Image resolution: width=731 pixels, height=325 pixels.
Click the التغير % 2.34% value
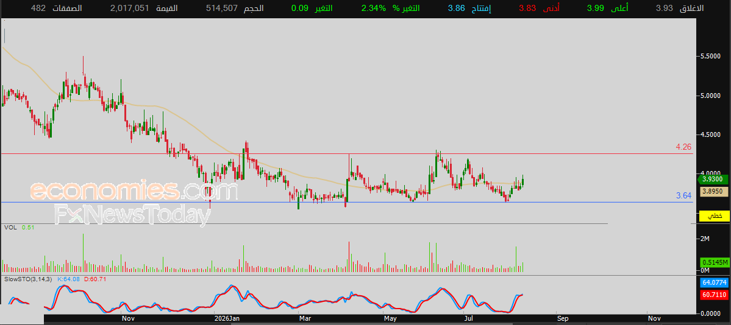pos(373,9)
